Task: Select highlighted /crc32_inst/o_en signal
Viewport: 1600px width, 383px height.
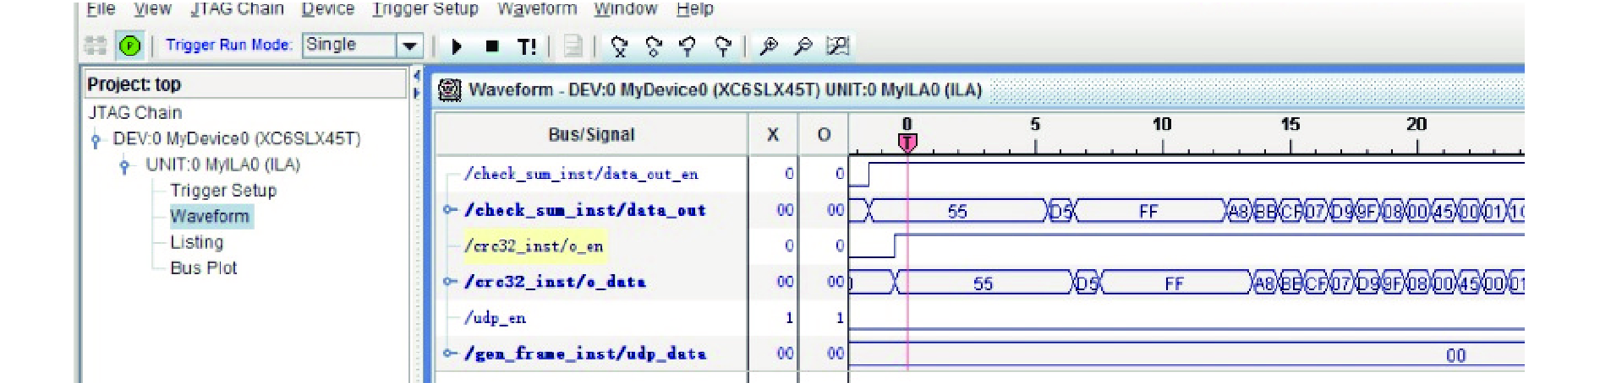Action: 534,246
